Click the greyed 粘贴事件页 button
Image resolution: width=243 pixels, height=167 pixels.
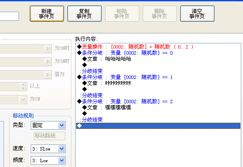(x=122, y=14)
